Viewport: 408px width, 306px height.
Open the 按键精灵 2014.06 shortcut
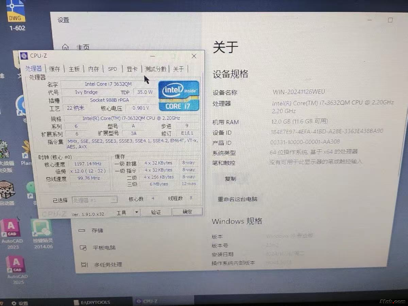pos(43,234)
